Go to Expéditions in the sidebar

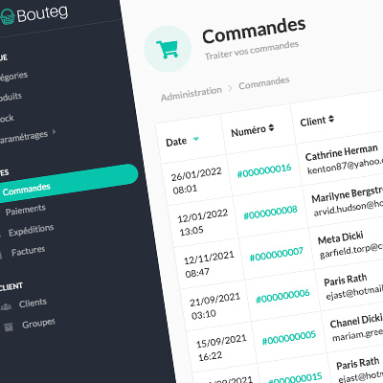tap(31, 230)
